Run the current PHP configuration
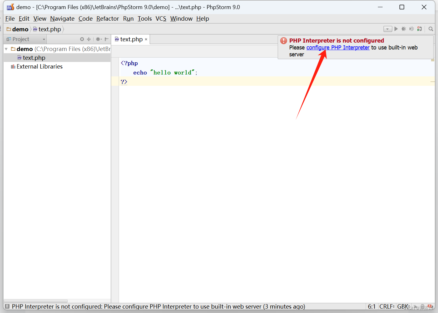Screen dimensions: 438x313 pos(396,28)
